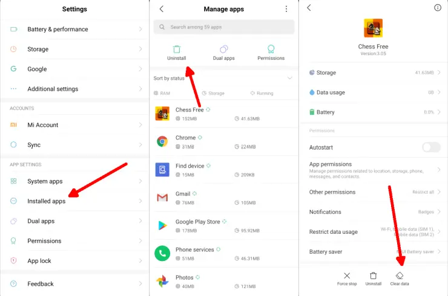448x296 pixels.
Task: Select the Gmail app name
Action: tap(183, 194)
